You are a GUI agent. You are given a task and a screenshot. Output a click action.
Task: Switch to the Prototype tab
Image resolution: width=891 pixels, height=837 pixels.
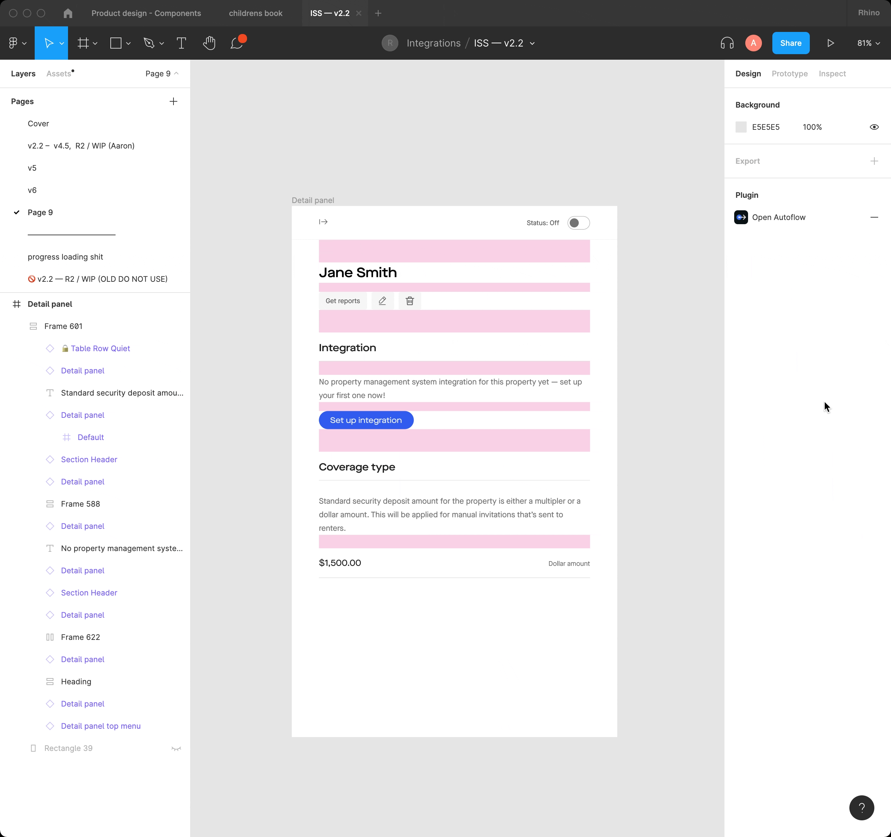pos(789,74)
